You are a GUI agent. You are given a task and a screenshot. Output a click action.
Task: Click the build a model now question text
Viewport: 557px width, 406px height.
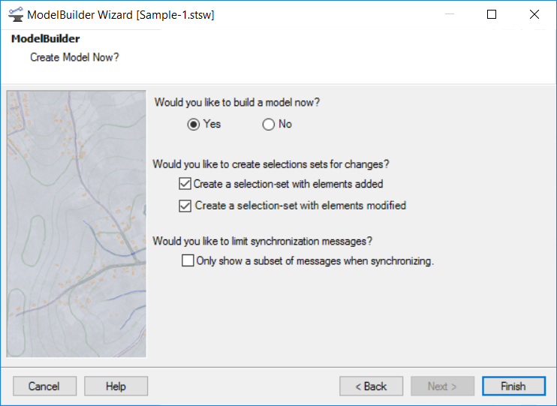(237, 102)
